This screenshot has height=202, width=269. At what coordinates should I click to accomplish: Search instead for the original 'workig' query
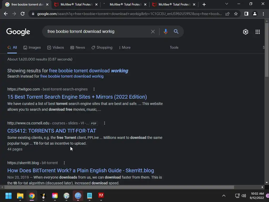[x=72, y=76]
